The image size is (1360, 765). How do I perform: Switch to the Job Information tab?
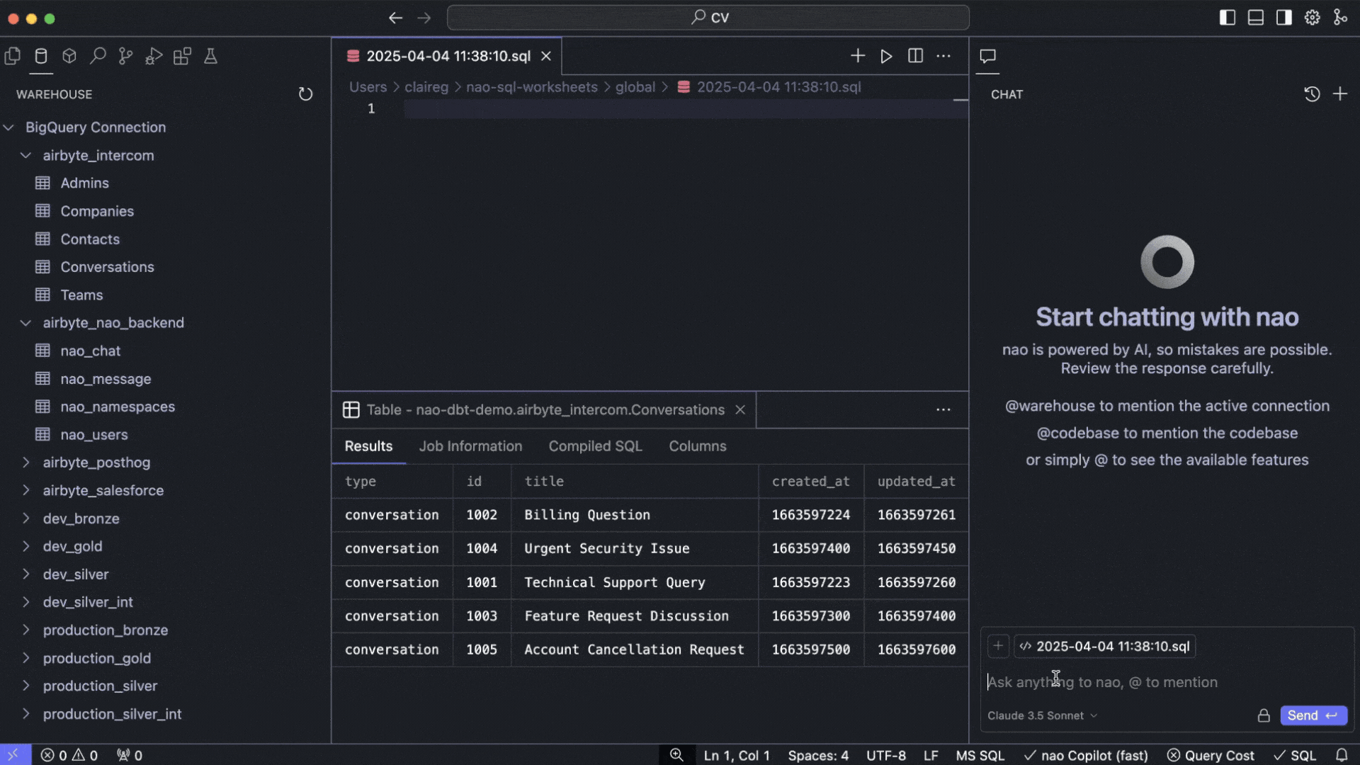pos(470,446)
